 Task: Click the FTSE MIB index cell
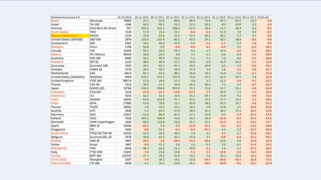point(103,152)
